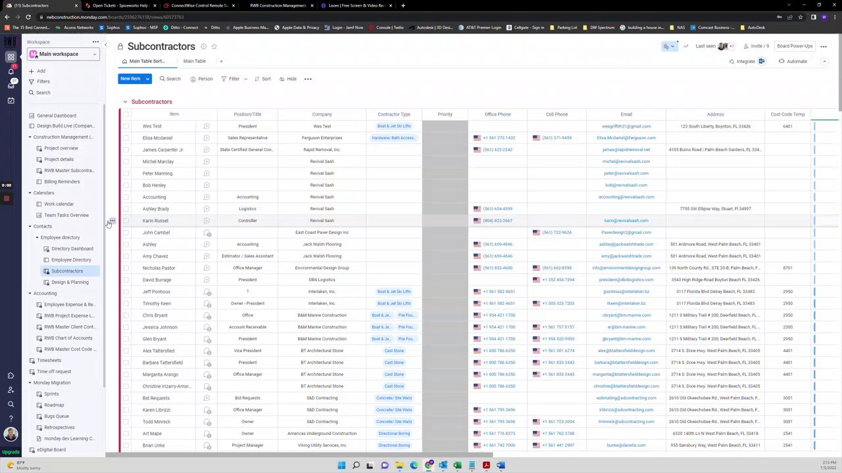Open the Outlook integration icon
The image size is (842, 473).
pos(762,61)
